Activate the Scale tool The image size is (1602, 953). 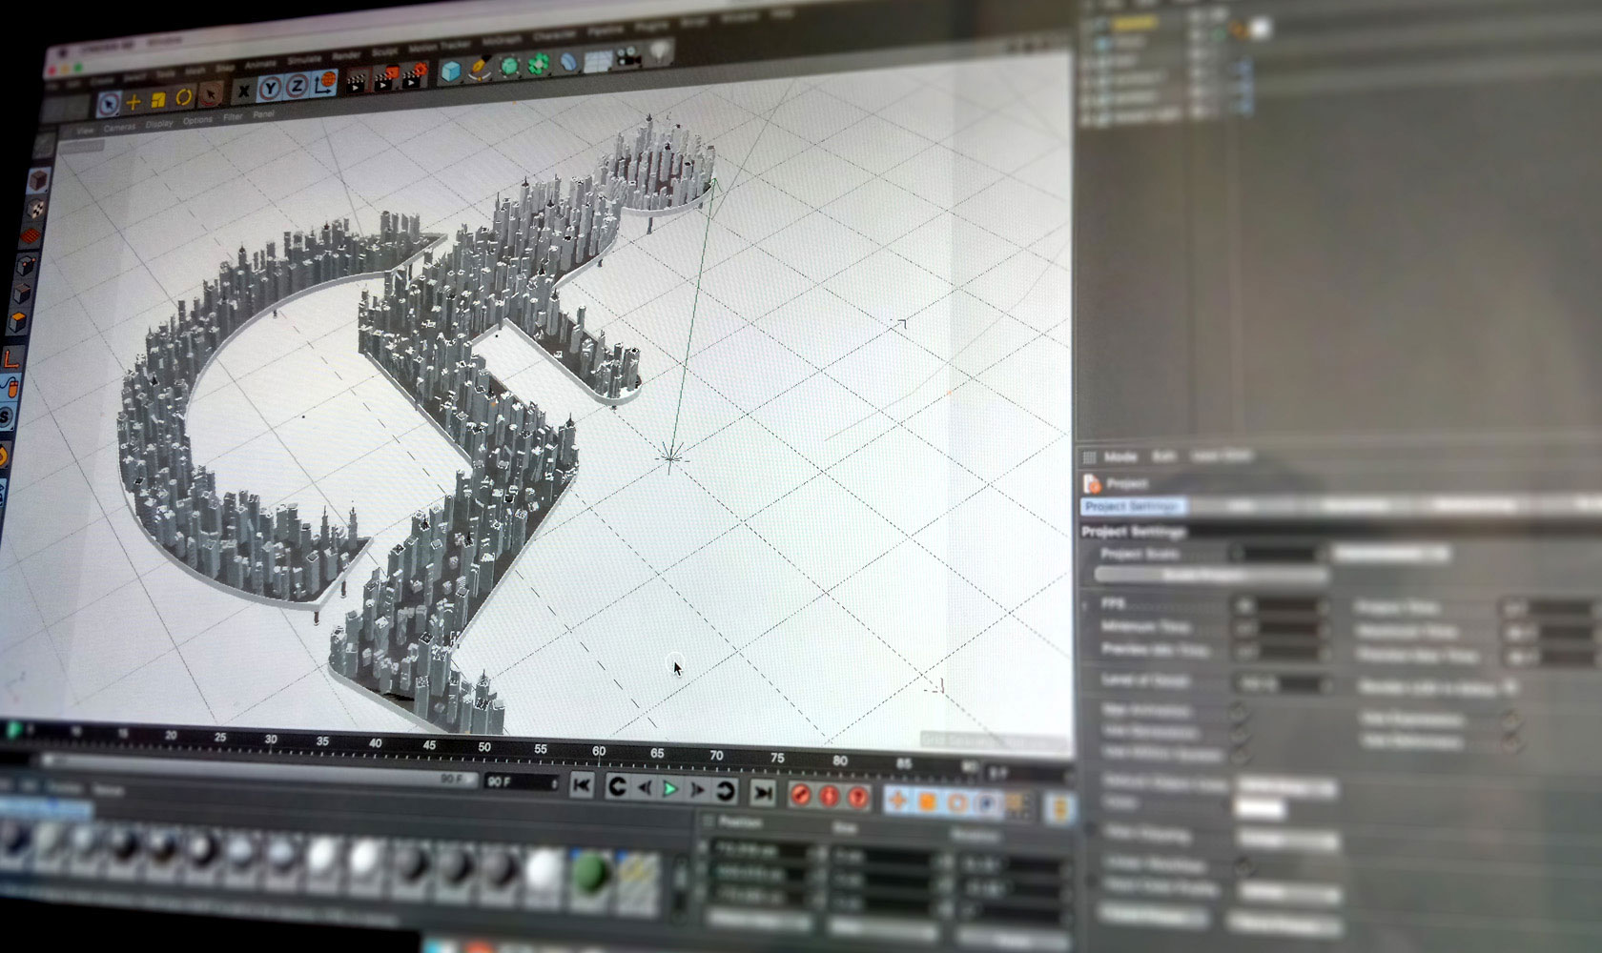pos(158,99)
